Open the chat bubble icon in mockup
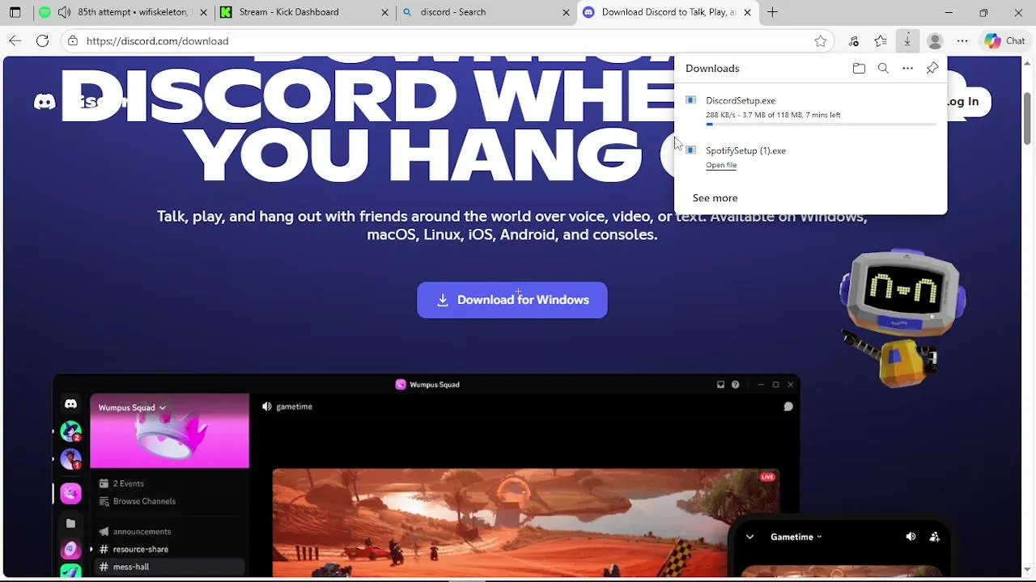This screenshot has width=1036, height=582. 788,407
